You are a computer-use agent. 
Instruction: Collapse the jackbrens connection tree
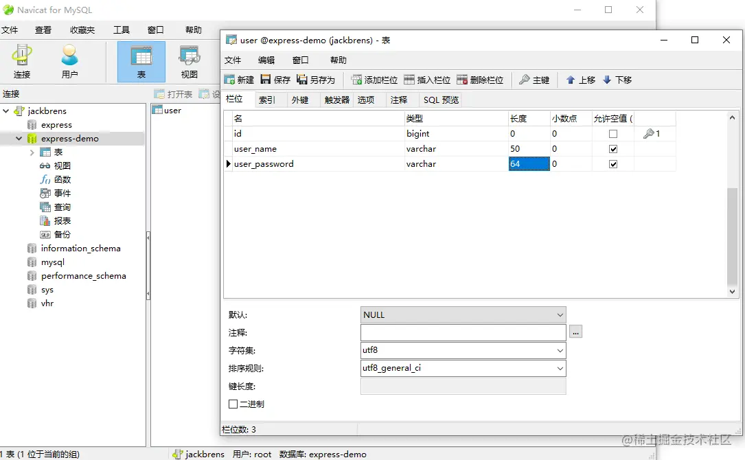pos(6,111)
